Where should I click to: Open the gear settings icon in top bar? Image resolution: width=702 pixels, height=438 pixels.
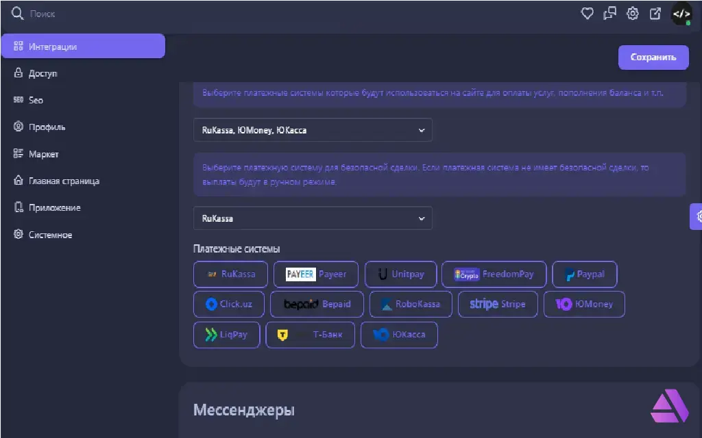pyautogui.click(x=633, y=14)
